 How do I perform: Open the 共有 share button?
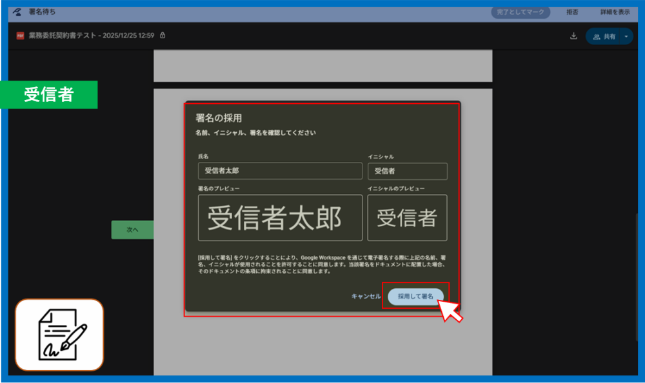(x=604, y=37)
